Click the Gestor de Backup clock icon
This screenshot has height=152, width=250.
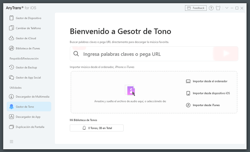[x=11, y=67]
